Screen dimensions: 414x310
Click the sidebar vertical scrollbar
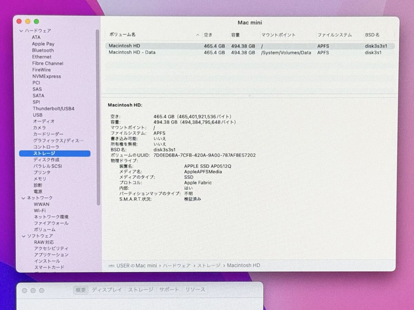coord(98,117)
